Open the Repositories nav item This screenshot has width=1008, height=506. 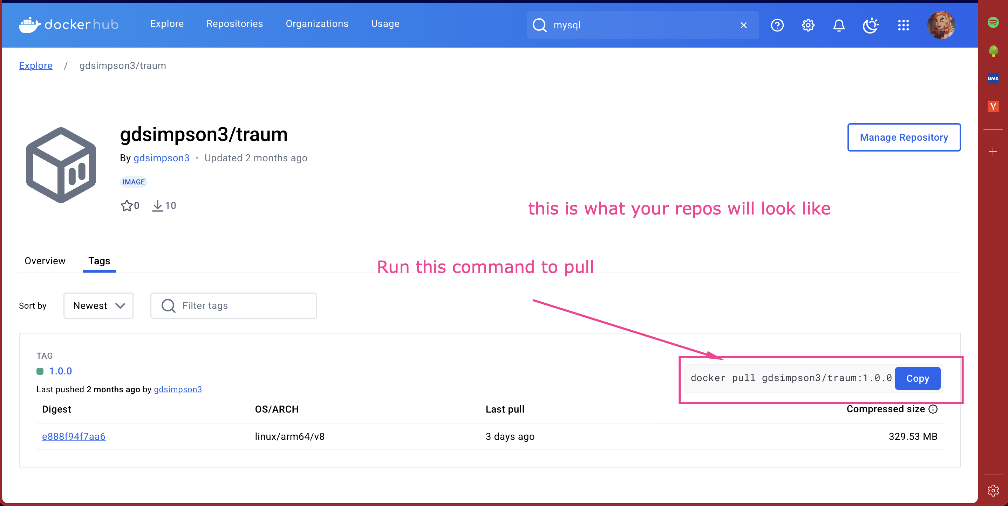235,24
